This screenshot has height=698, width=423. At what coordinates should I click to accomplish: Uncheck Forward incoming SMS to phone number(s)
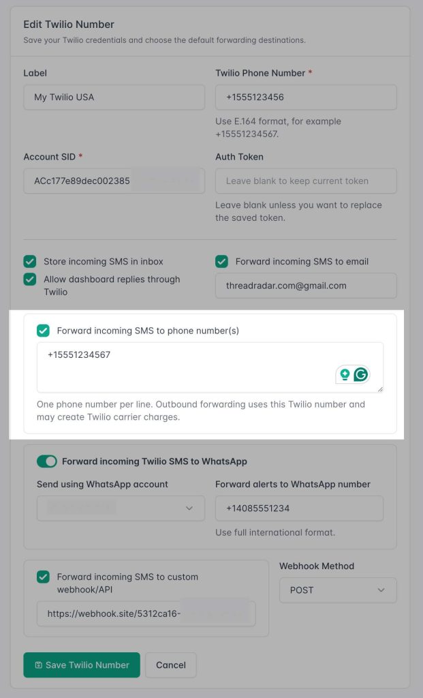pos(43,331)
